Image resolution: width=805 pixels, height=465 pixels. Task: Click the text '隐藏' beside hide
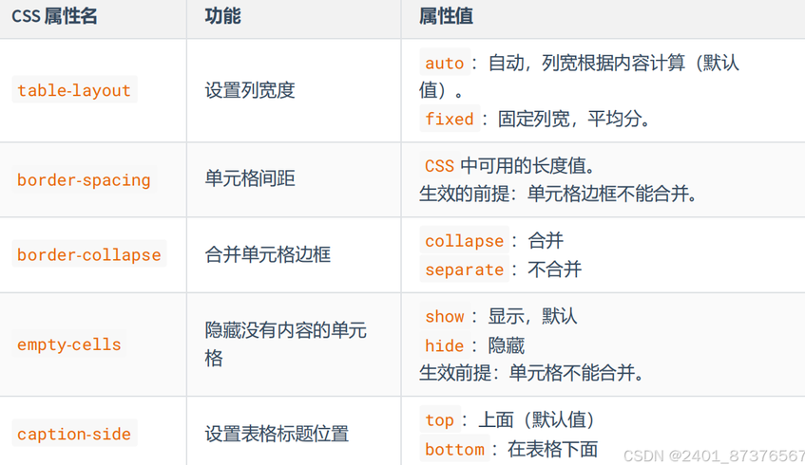(507, 345)
